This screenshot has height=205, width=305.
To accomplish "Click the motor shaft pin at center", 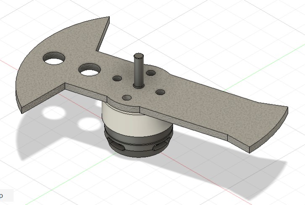I will point(139,70).
